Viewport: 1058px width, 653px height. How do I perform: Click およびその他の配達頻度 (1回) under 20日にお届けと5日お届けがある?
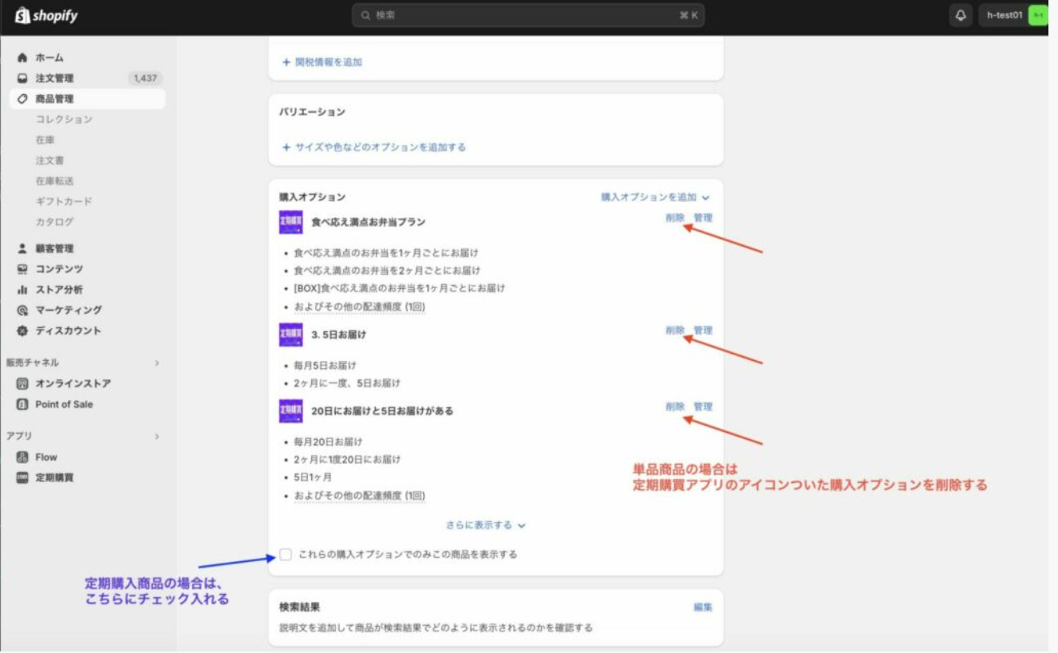360,496
